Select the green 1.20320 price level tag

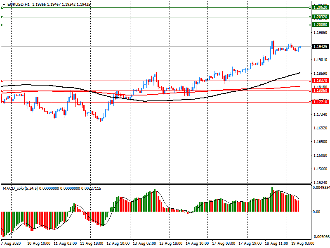click(x=320, y=17)
